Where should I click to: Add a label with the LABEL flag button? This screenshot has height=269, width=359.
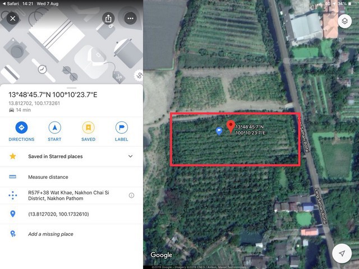121,132
